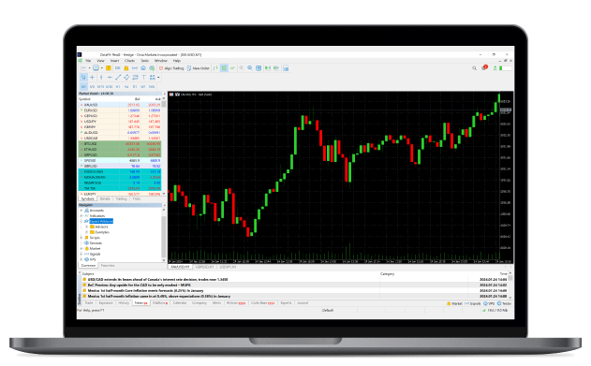Screen dimensions: 591x366
Task: Select the crosshair cursor tool
Action: pos(92,77)
